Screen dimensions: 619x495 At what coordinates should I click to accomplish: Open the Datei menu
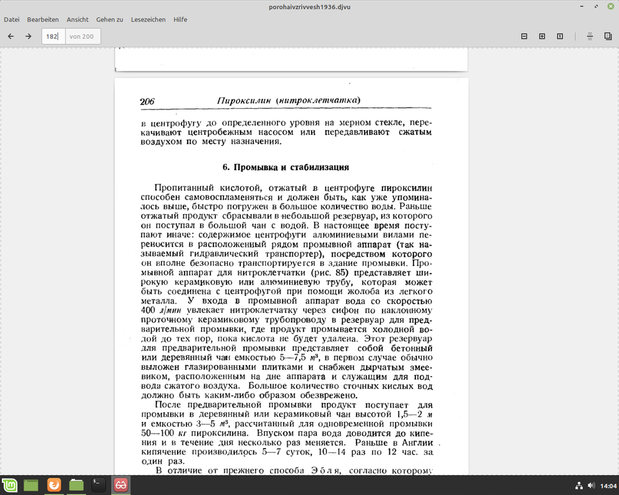pyautogui.click(x=12, y=19)
